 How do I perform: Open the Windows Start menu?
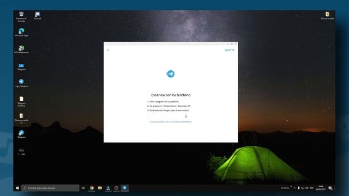click(17, 188)
